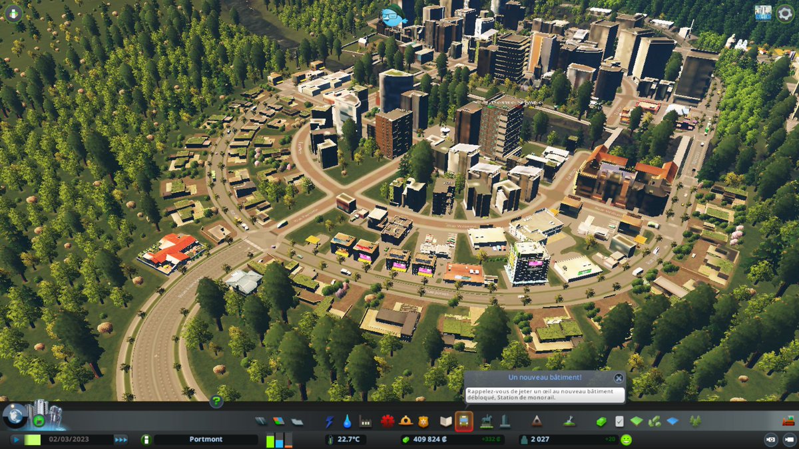The width and height of the screenshot is (799, 449).
Task: Open the Electricity services menu
Action: [329, 421]
